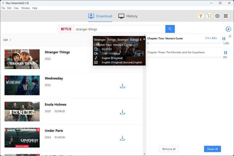Switch to the Download tab

click(x=100, y=16)
